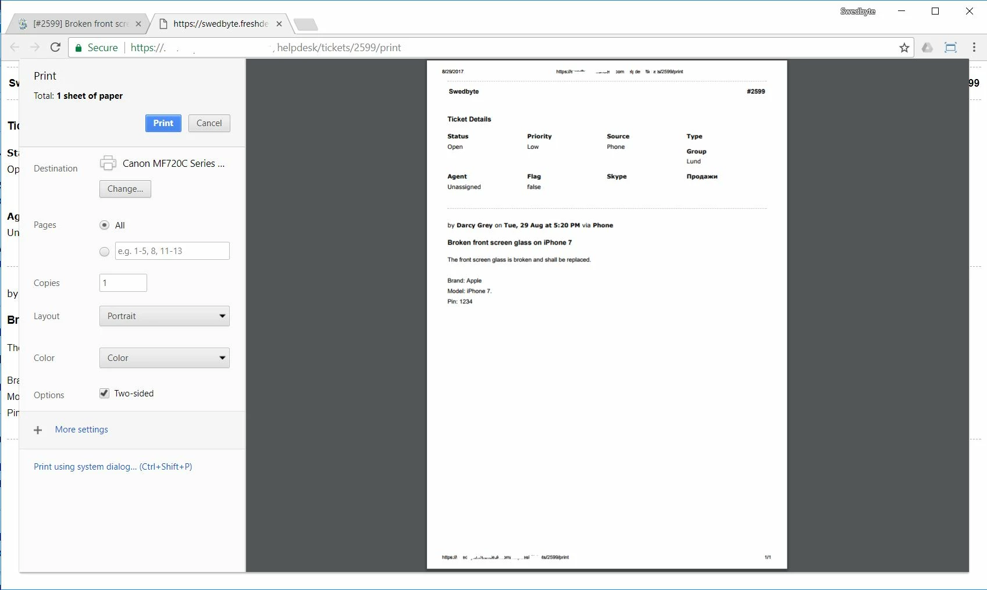
Task: Click the page range input field
Action: [172, 251]
